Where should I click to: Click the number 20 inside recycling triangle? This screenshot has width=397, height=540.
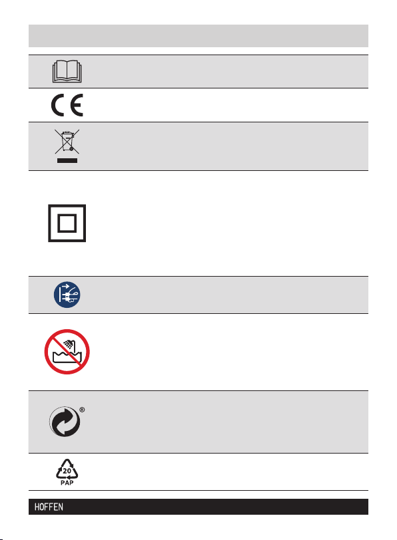[67, 471]
